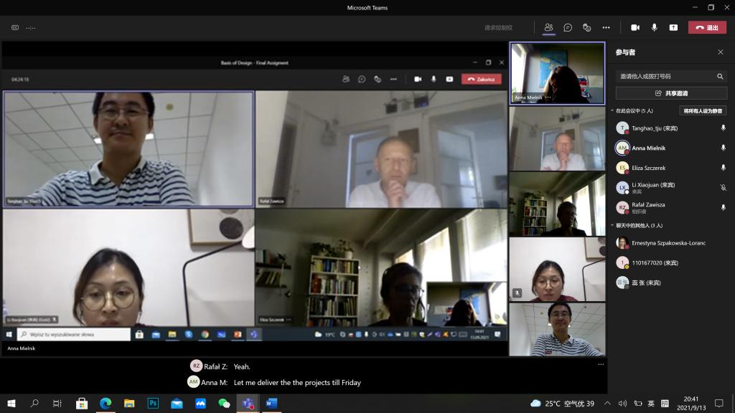Click the invite someone input field
Image resolution: width=735 pixels, height=413 pixels.
tap(664, 76)
